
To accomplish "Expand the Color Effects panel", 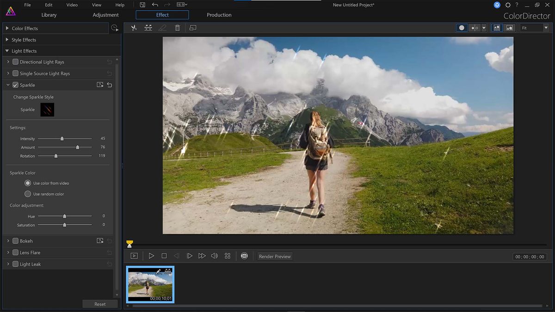I will pyautogui.click(x=6, y=28).
